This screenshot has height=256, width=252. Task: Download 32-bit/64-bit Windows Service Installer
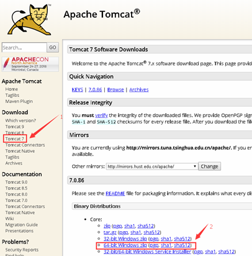pos(147,252)
